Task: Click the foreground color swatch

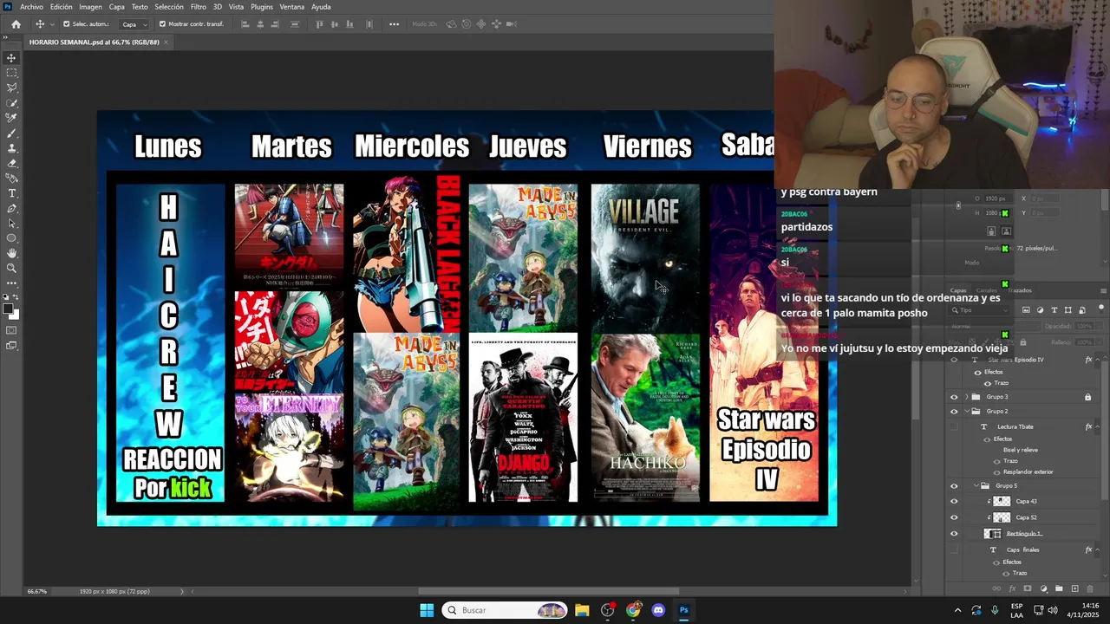Action: (9, 309)
